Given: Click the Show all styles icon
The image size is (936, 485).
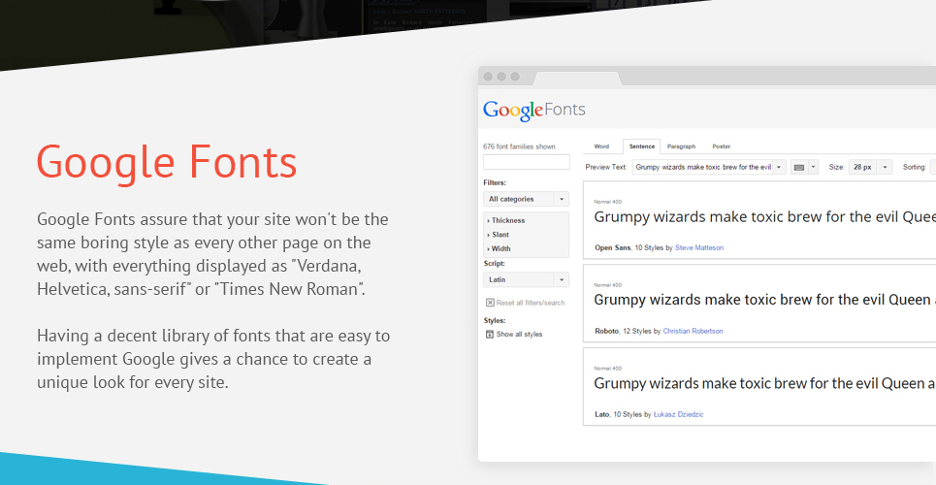Looking at the screenshot, I should [x=490, y=335].
